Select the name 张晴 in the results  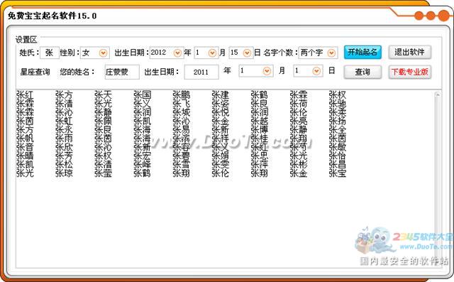pos(25,156)
